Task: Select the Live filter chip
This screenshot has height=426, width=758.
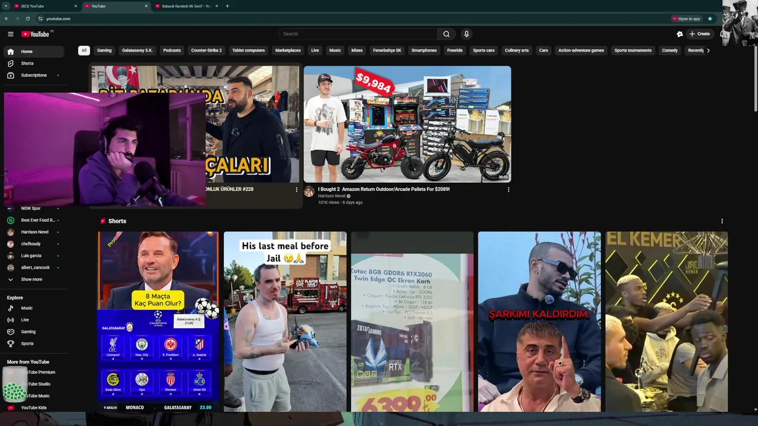Action: pos(315,50)
